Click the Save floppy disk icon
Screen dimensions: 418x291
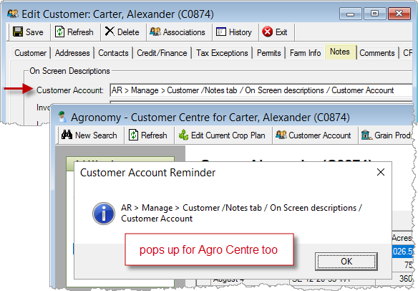(x=18, y=32)
